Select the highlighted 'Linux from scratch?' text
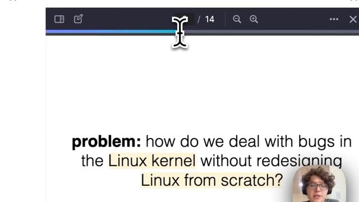This screenshot has height=202, width=359. [211, 181]
